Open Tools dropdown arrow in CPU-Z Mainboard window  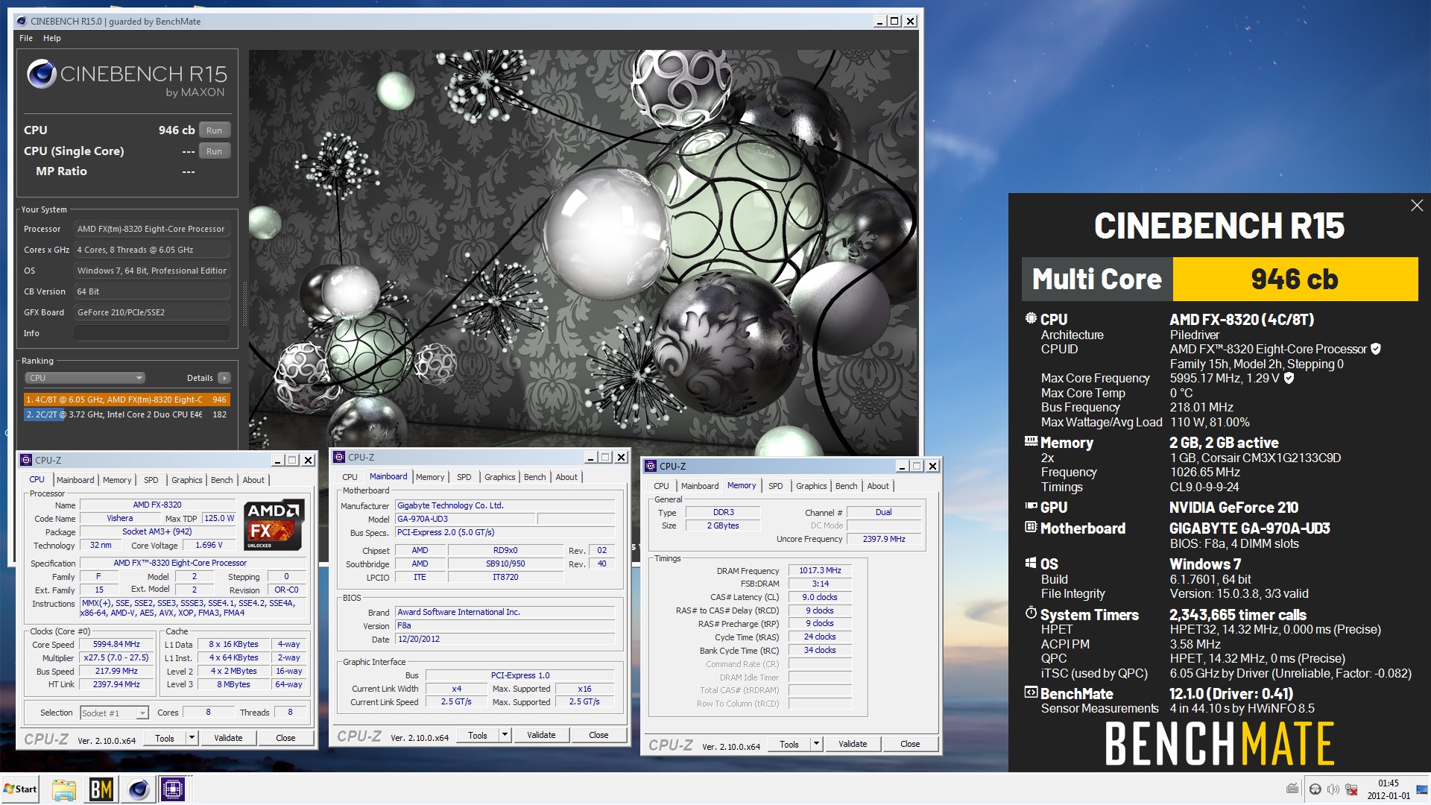[505, 735]
